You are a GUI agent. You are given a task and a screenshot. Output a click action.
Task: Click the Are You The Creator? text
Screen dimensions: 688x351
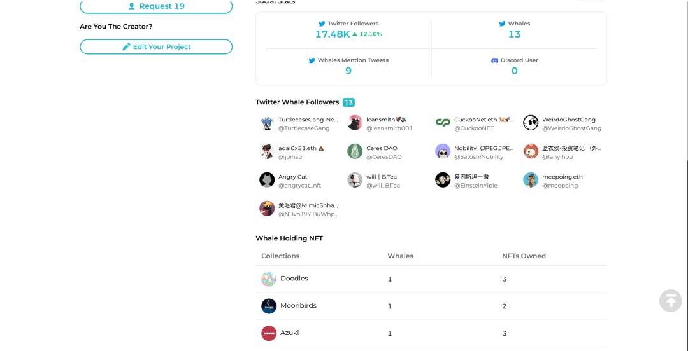coord(116,27)
